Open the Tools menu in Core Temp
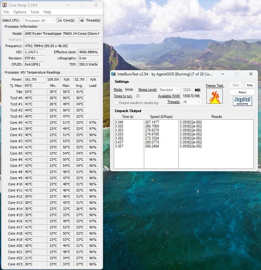This screenshot has width=261, height=270. click(x=35, y=12)
